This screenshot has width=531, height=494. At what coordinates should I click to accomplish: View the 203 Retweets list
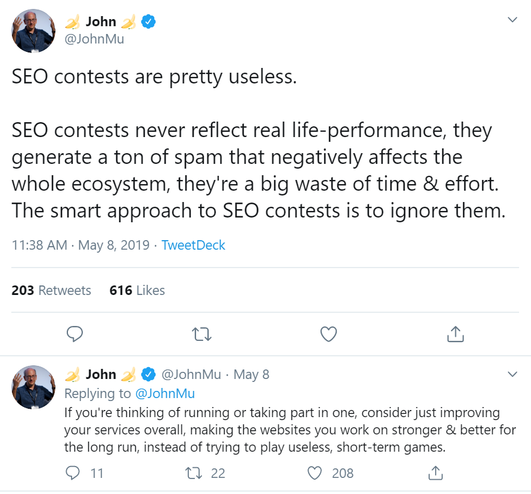(x=51, y=291)
